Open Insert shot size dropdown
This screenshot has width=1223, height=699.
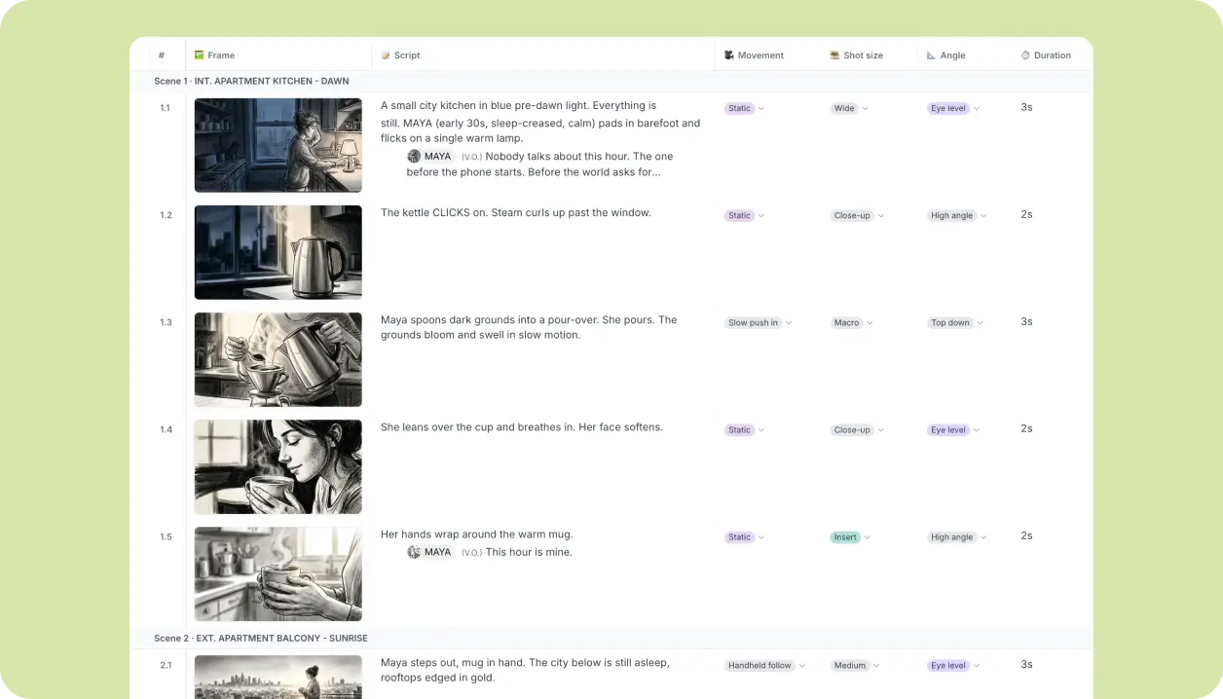(x=850, y=536)
